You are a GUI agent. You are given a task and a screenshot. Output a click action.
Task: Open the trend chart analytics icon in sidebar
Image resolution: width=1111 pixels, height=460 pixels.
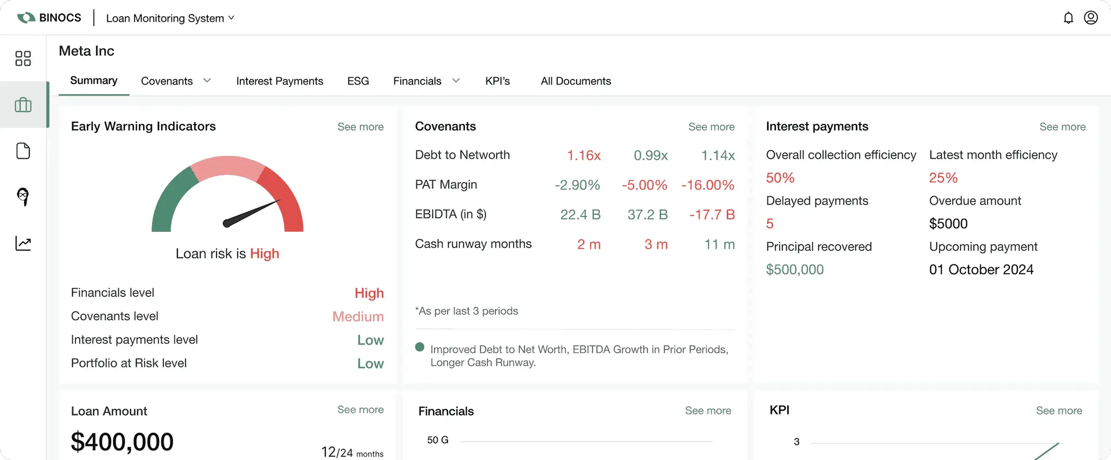click(23, 243)
